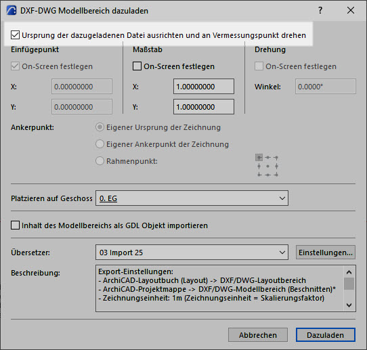Click the ArchiCAD logo in title bar
This screenshot has width=367, height=350.
12,11
